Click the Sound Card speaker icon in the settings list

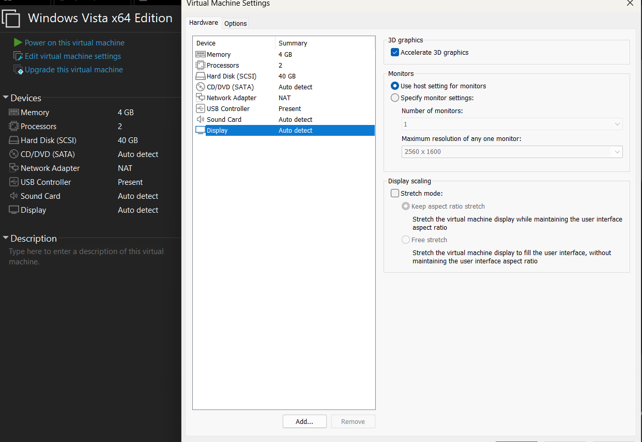(x=201, y=119)
